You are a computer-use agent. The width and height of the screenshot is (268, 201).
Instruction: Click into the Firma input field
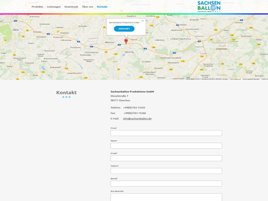(166, 133)
